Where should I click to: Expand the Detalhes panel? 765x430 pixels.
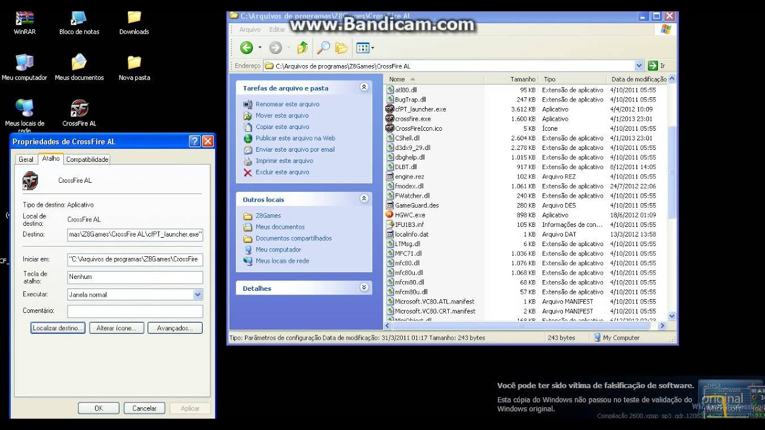(x=364, y=288)
